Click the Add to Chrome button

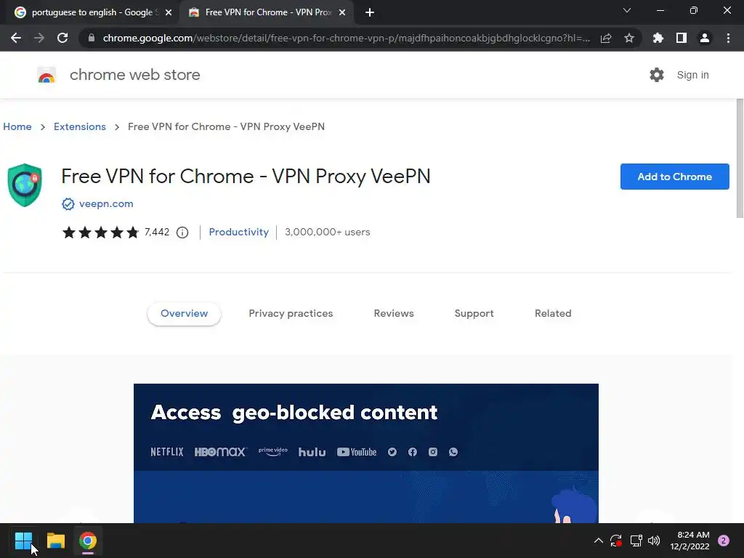(x=674, y=177)
